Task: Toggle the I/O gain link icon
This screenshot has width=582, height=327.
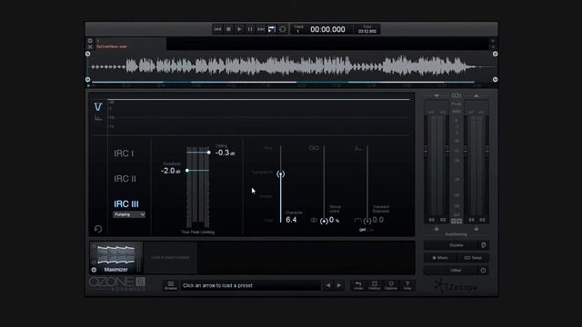Action: pos(457,95)
